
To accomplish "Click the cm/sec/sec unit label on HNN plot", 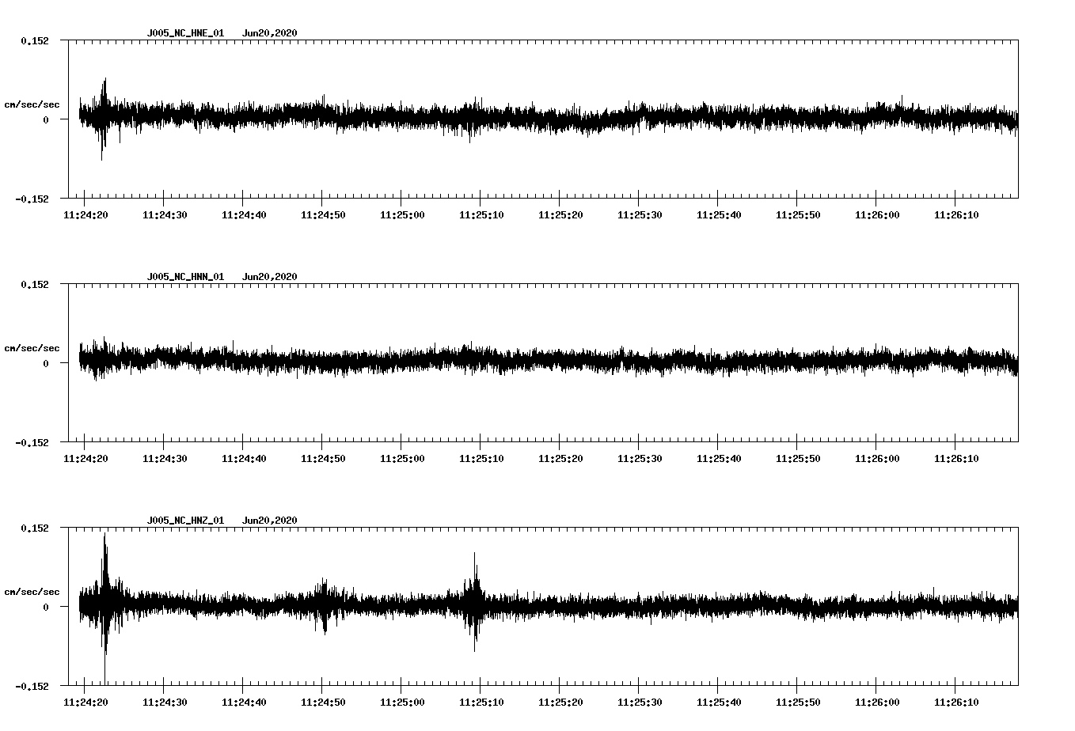I will tap(32, 348).
